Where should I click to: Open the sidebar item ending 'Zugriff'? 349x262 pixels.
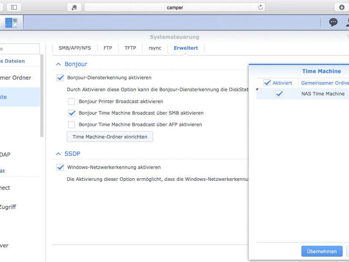click(x=8, y=207)
